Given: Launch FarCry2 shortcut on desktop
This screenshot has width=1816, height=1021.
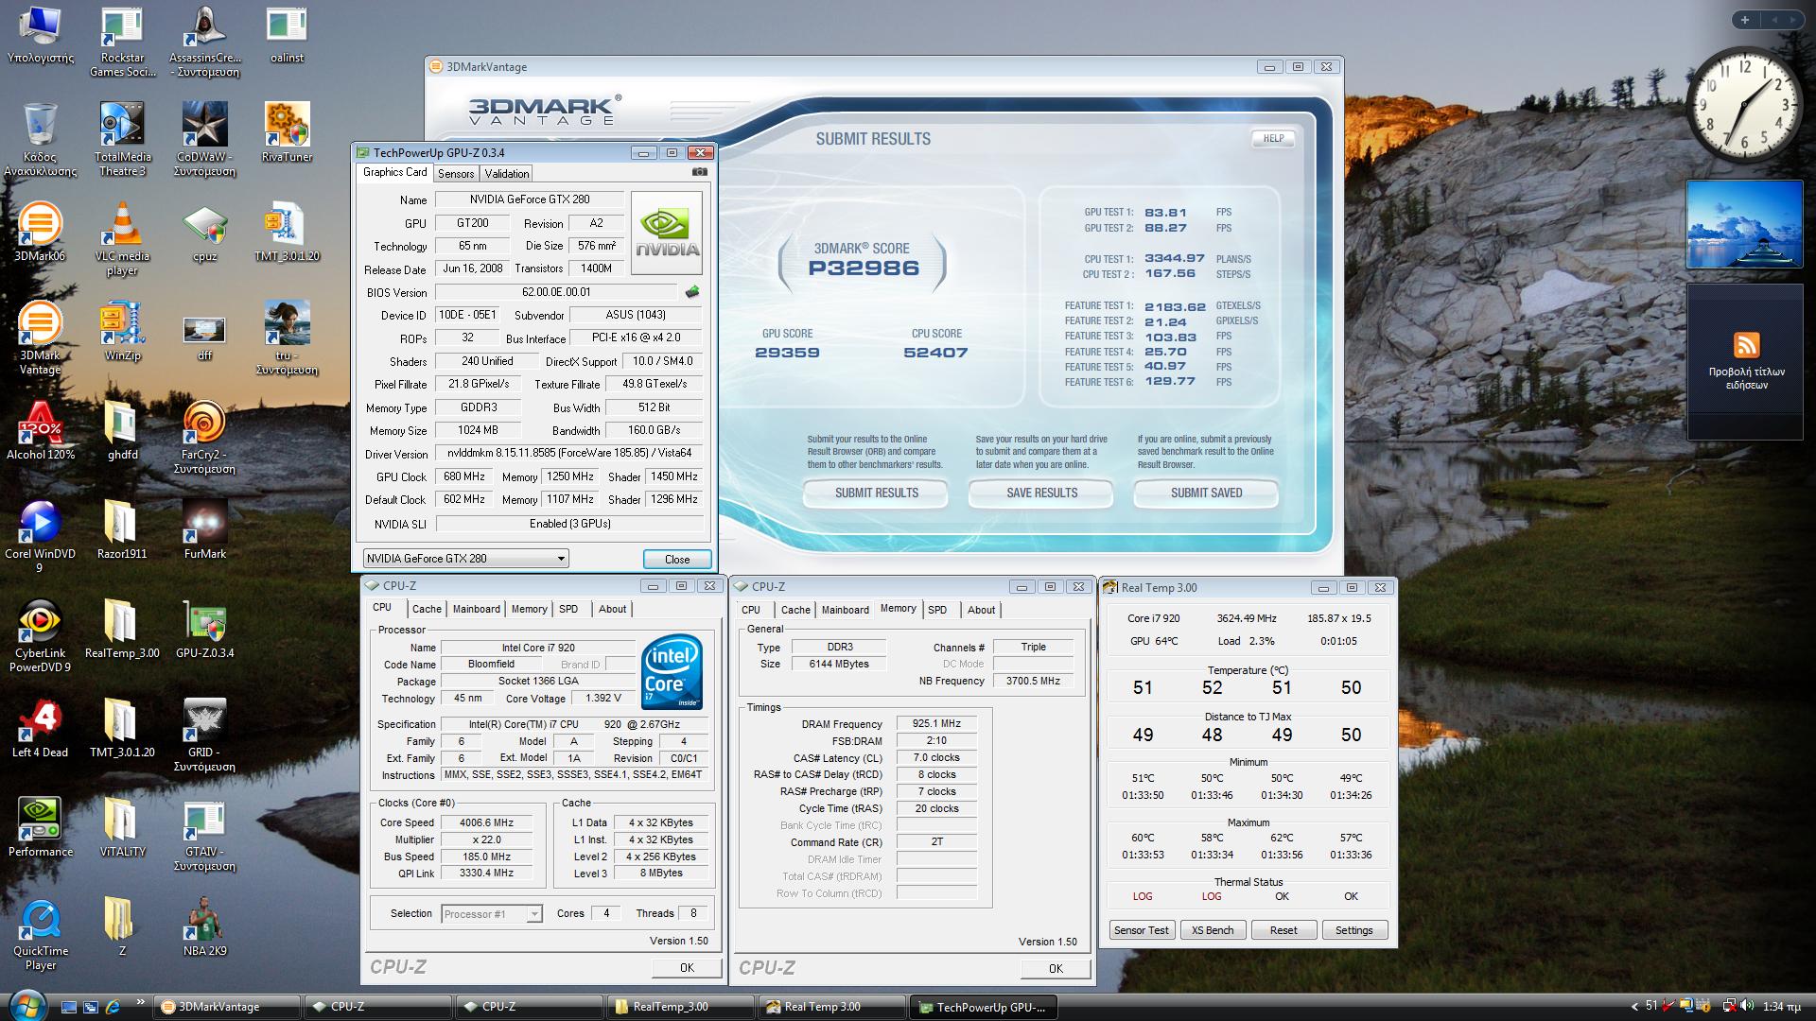Looking at the screenshot, I should [205, 438].
